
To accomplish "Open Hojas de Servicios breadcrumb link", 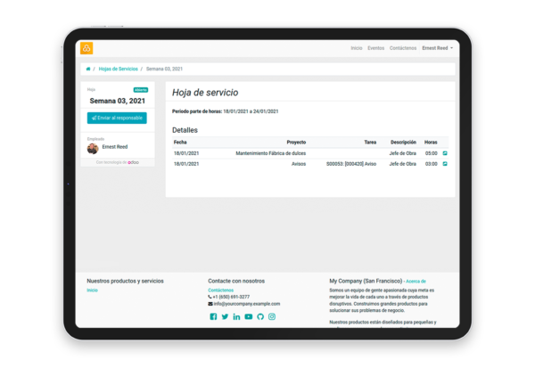I will click(x=118, y=69).
